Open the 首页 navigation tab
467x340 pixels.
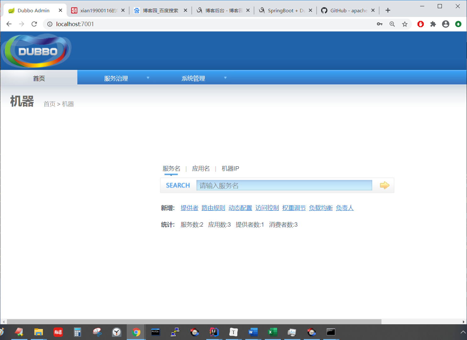tap(39, 78)
